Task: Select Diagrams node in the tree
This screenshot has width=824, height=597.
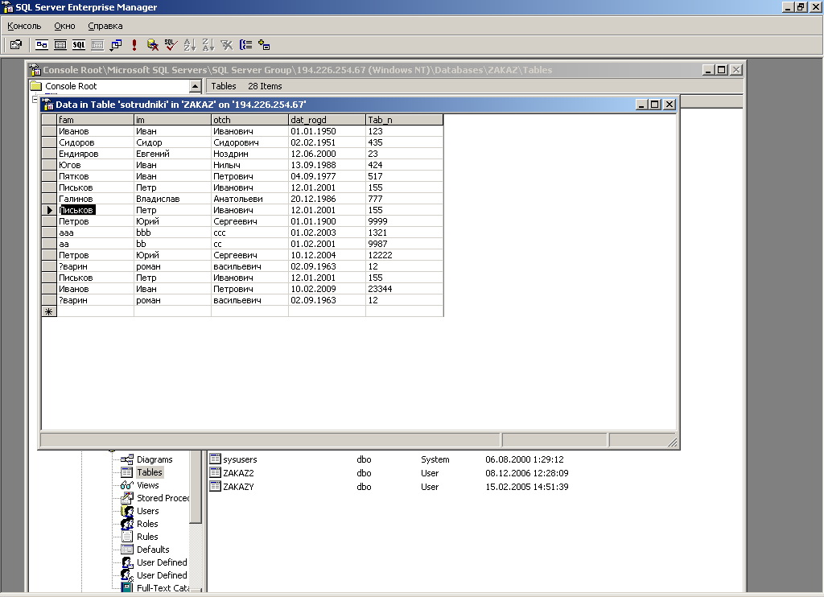Action: click(154, 459)
